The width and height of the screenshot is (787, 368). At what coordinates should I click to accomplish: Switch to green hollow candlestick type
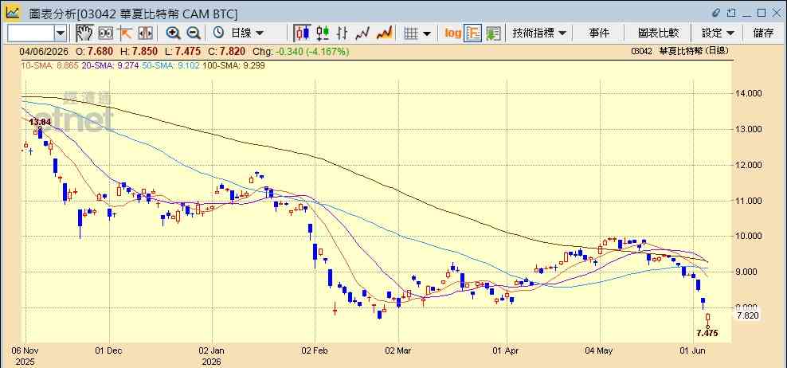pos(323,33)
